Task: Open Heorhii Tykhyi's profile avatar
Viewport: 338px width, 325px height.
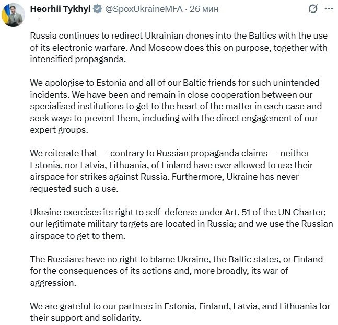Action: coord(13,15)
